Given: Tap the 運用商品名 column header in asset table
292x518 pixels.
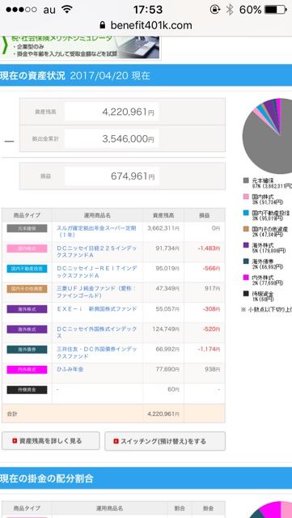Looking at the screenshot, I should 97,215.
